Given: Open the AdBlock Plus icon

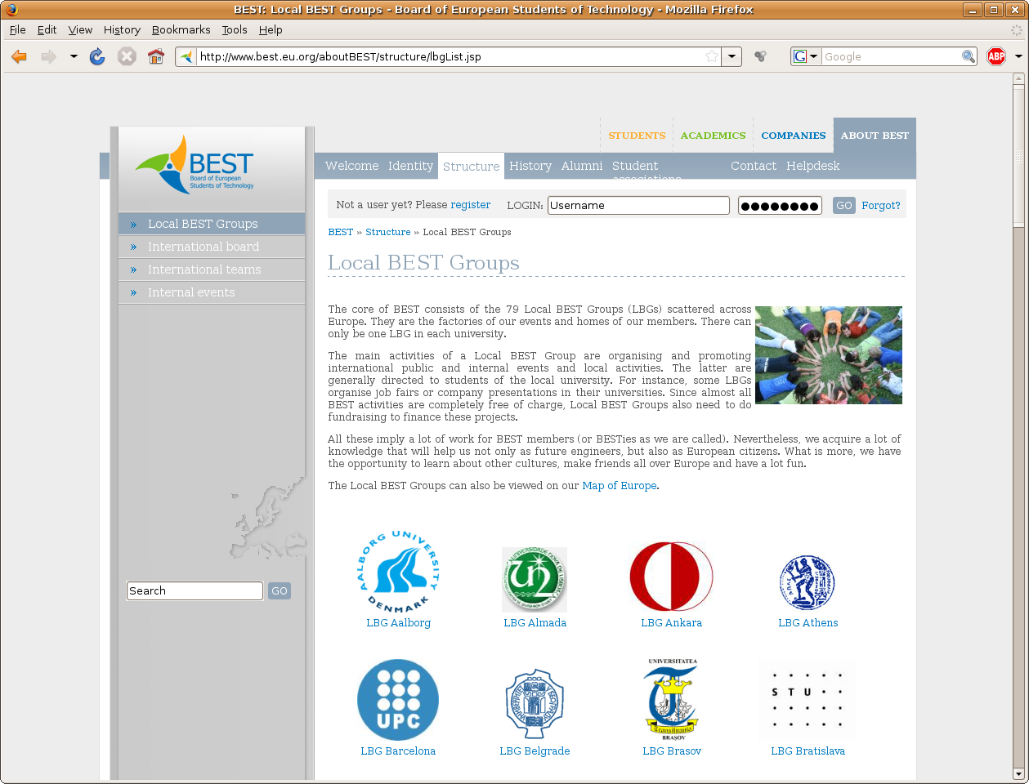Looking at the screenshot, I should [x=996, y=56].
